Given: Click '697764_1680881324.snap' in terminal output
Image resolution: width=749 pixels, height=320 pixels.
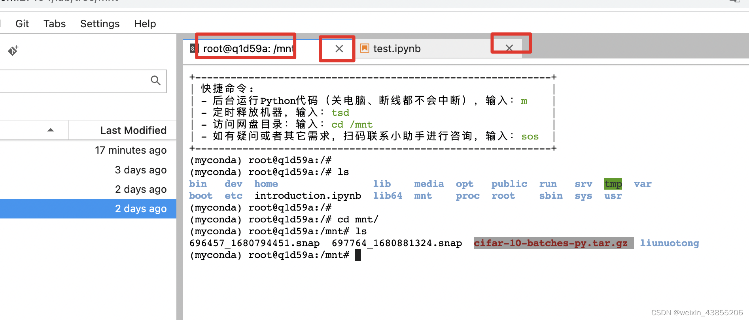Looking at the screenshot, I should [x=397, y=243].
